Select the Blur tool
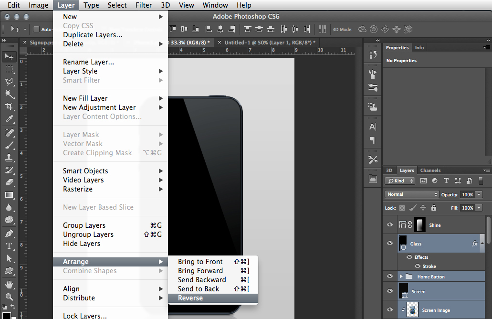492x319 pixels. click(x=9, y=207)
